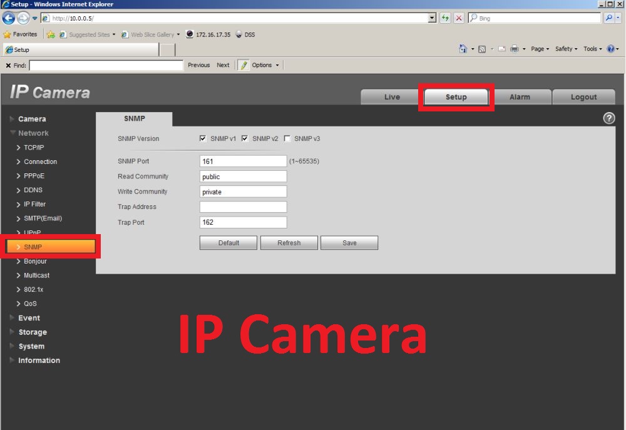
Task: Click the RSS Feeds icon
Action: [x=482, y=49]
